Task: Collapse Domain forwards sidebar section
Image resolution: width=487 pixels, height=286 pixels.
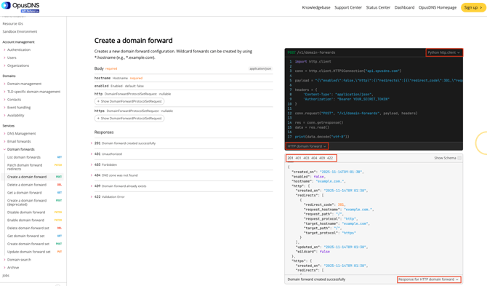Action: [x=21, y=149]
